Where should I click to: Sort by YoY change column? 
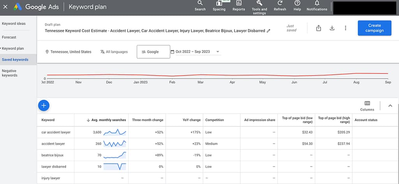(191, 120)
